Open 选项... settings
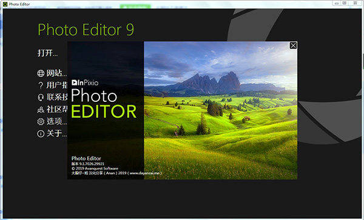Viewport: 364px width, 220px height. point(56,121)
